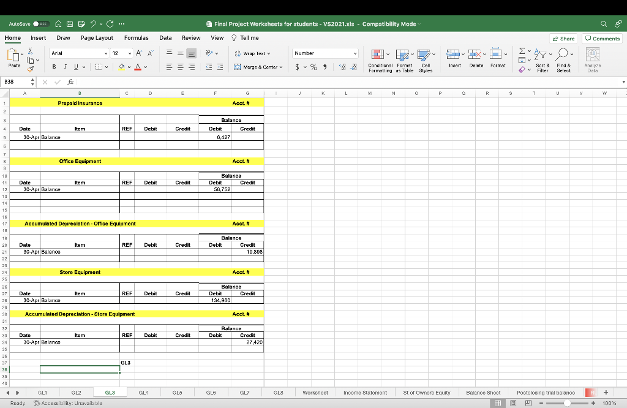Increase font size with larger A icon

pyautogui.click(x=139, y=53)
